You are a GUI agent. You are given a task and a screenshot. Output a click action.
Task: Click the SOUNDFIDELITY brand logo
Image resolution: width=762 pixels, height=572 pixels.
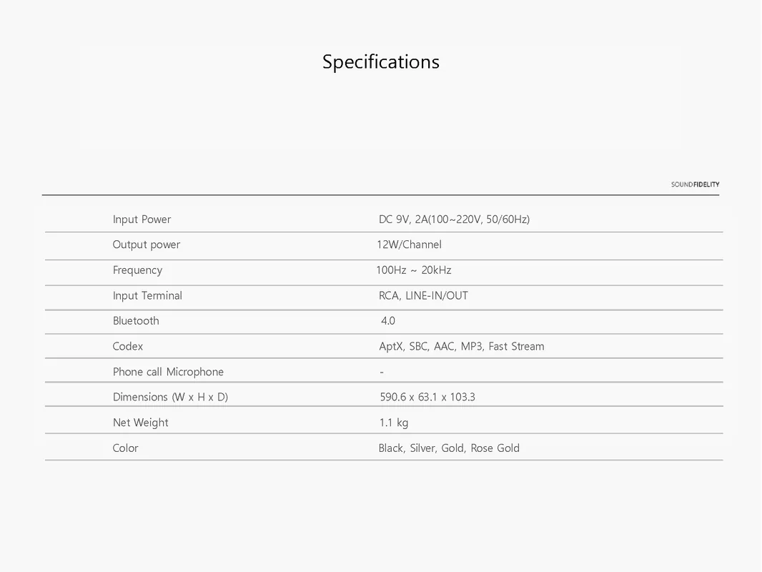tap(695, 184)
